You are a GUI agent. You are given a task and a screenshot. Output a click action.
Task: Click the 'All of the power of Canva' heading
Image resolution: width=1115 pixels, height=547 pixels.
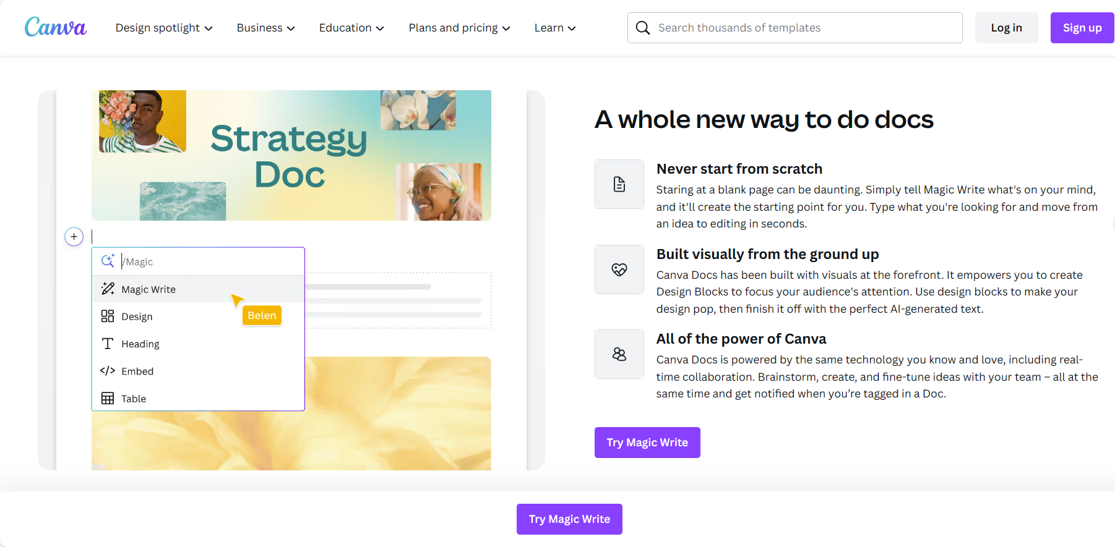click(741, 339)
